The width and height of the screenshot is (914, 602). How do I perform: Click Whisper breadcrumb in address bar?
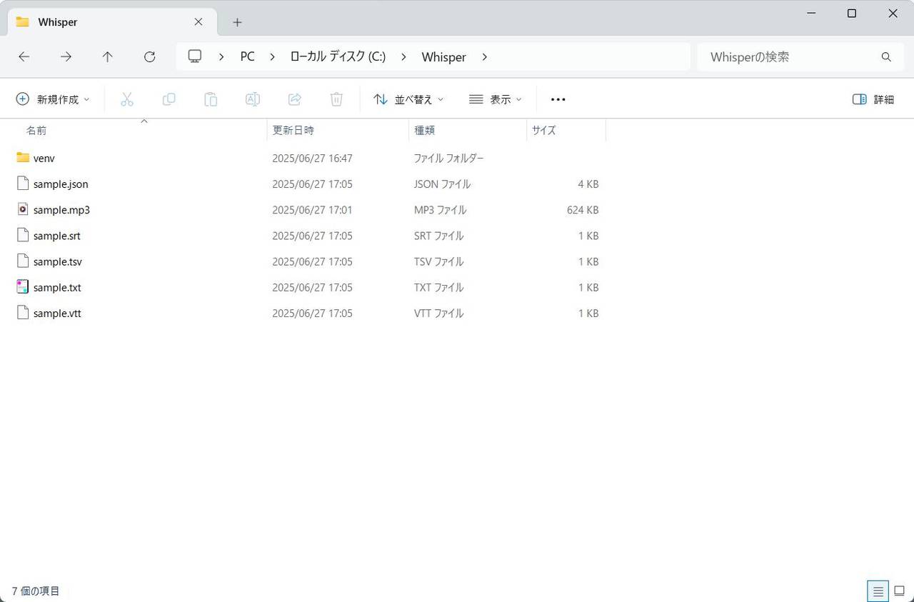(x=443, y=57)
